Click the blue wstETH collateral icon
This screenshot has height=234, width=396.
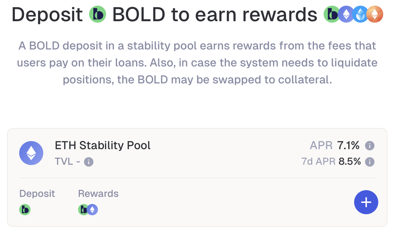[x=360, y=14]
